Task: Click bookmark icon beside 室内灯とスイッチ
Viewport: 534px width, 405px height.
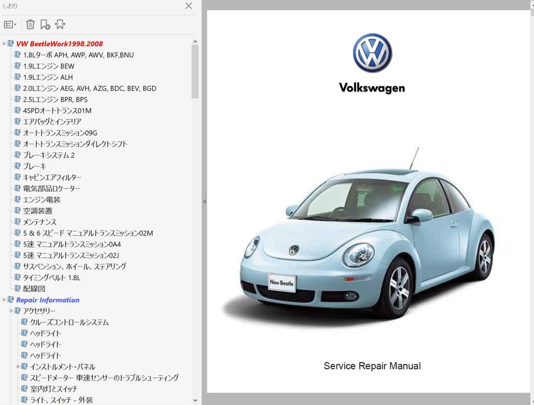Action: tap(24, 389)
